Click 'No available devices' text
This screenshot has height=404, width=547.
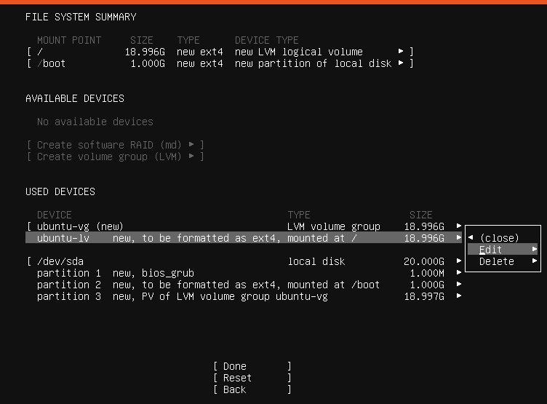[95, 122]
